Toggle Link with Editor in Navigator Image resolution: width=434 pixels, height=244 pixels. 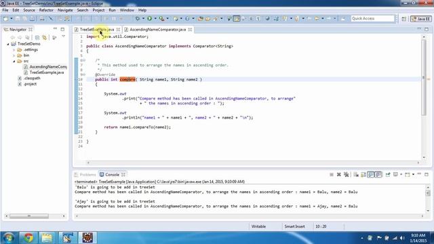(44, 37)
